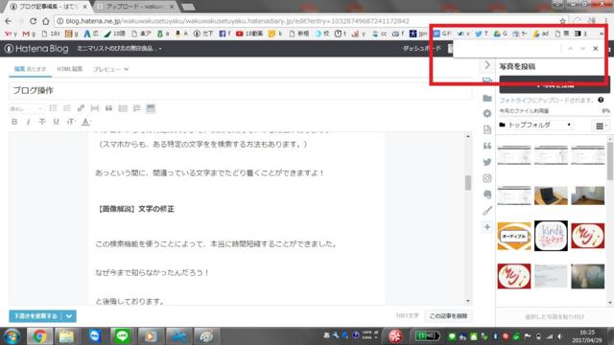Open the Windows Start menu
The width and height of the screenshot is (614, 345).
coord(12,336)
